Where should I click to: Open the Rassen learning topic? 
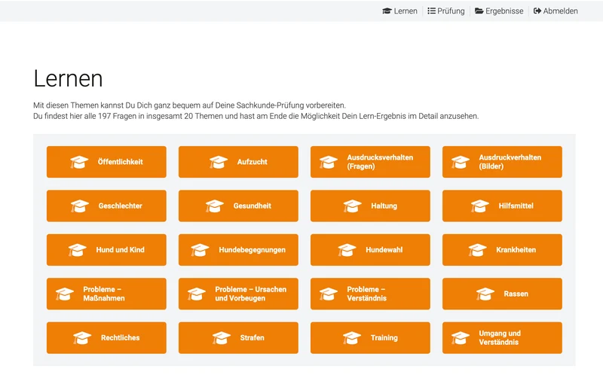tap(502, 294)
